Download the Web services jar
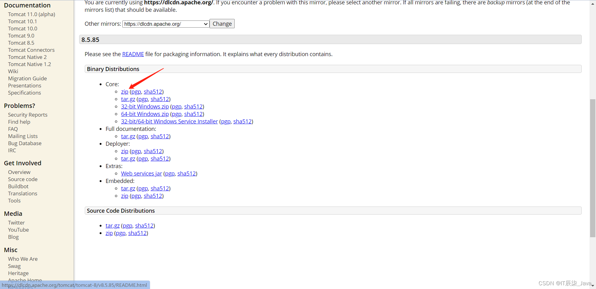The image size is (596, 289). 142,174
